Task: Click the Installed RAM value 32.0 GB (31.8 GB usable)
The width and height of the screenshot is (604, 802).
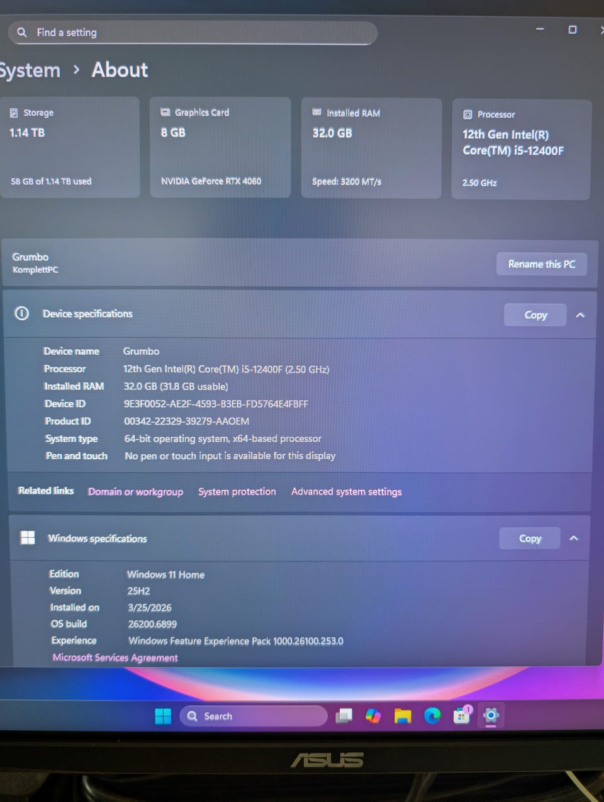Action: [176, 386]
